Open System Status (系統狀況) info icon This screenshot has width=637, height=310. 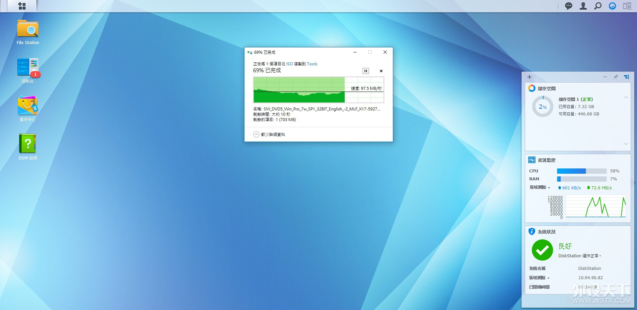(532, 231)
